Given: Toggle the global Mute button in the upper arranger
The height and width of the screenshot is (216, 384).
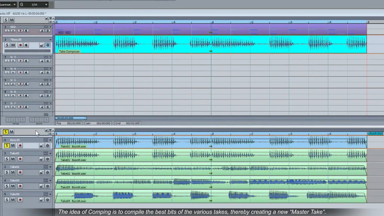Looking at the screenshot, I should (x=12, y=20).
